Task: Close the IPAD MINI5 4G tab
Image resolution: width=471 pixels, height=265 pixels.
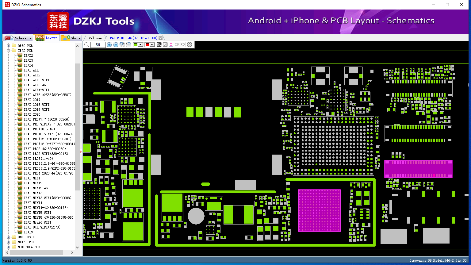Action: point(160,38)
